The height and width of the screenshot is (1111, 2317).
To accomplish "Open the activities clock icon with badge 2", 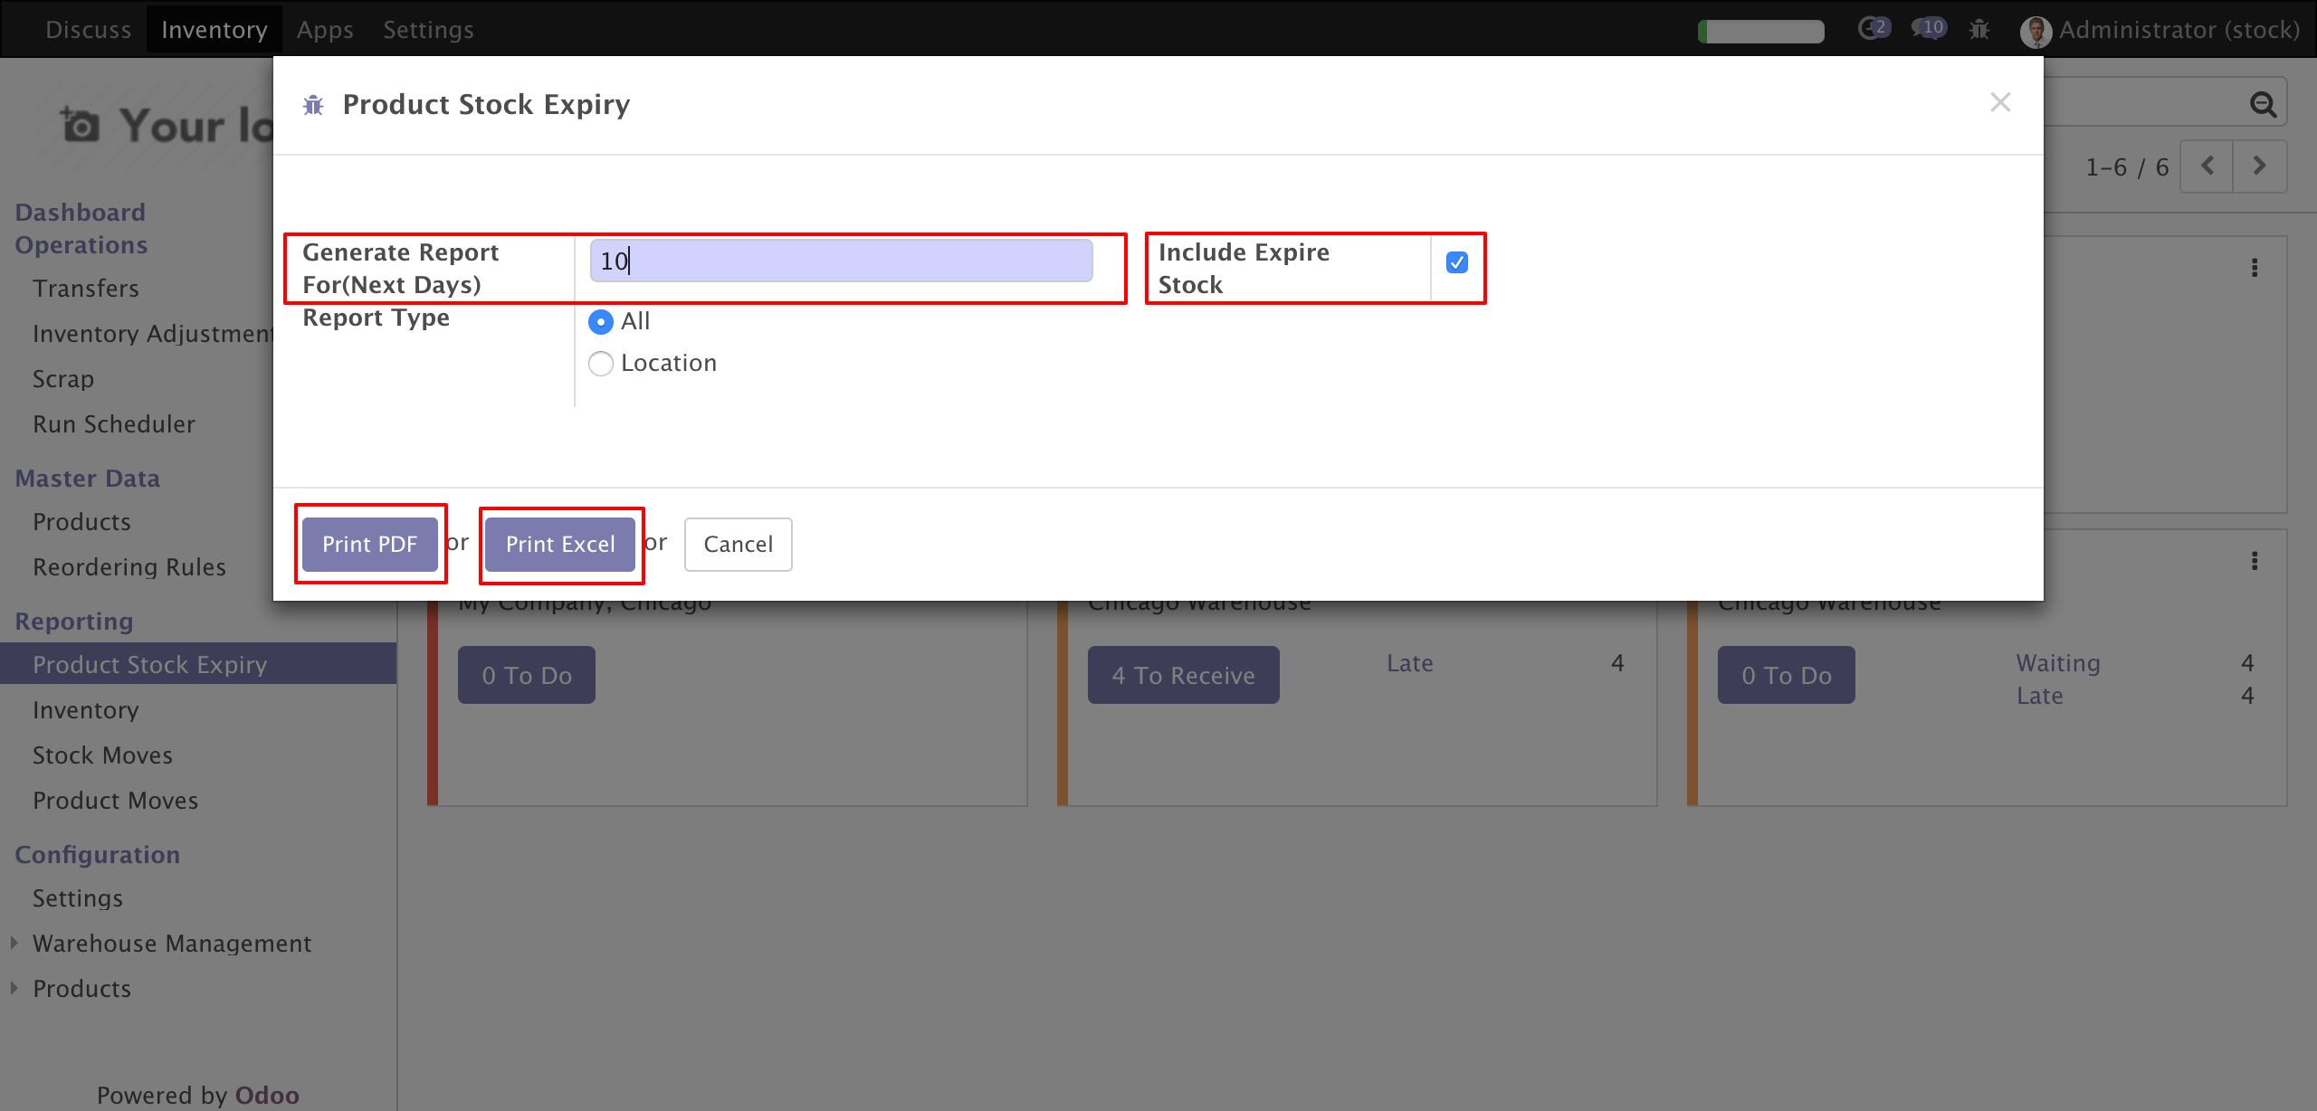I will (x=1873, y=29).
